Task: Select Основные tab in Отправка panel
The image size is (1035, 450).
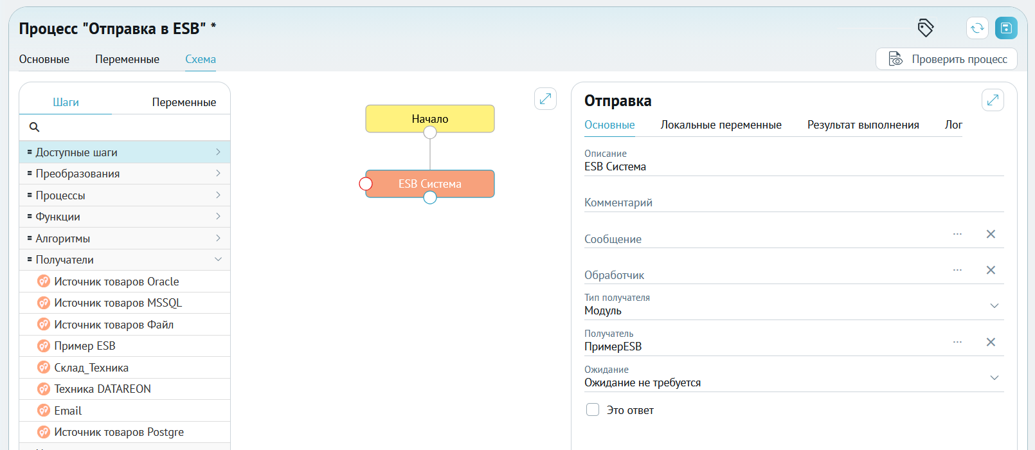Action: pyautogui.click(x=609, y=125)
